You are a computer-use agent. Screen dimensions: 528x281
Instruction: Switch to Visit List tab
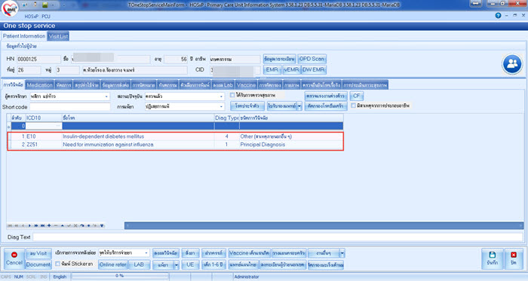58,36
